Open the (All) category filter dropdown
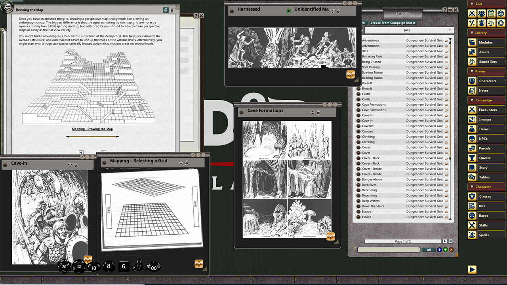 click(x=408, y=30)
